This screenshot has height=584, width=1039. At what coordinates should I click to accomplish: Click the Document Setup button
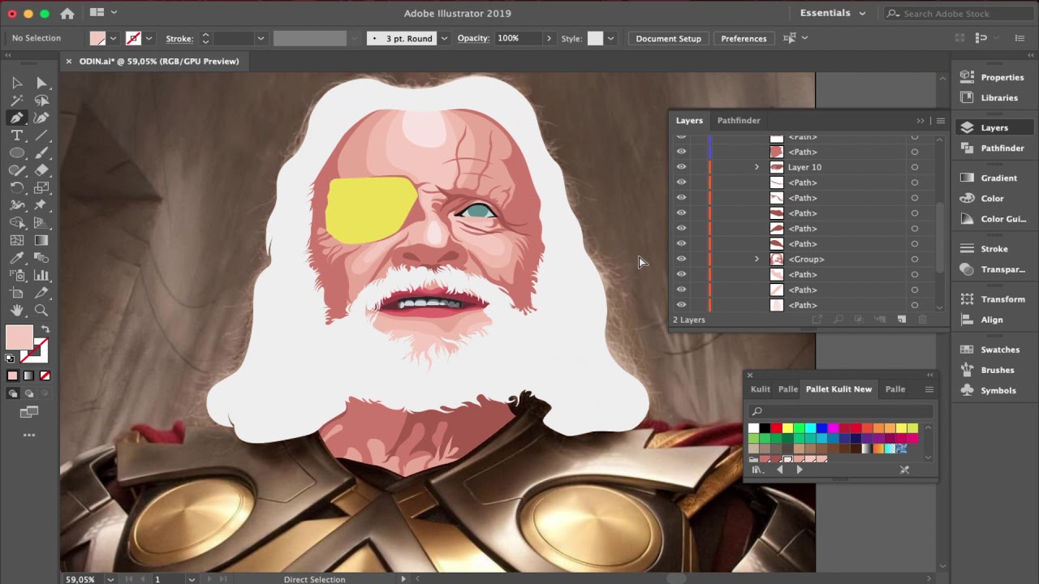[x=668, y=38]
